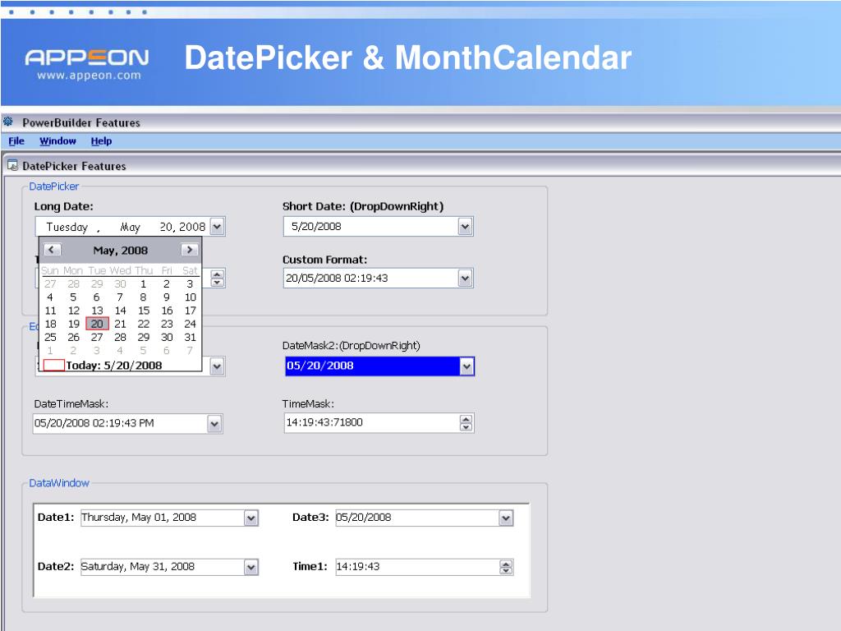Expand the Custom Format dropdown
The width and height of the screenshot is (841, 631).
465,278
